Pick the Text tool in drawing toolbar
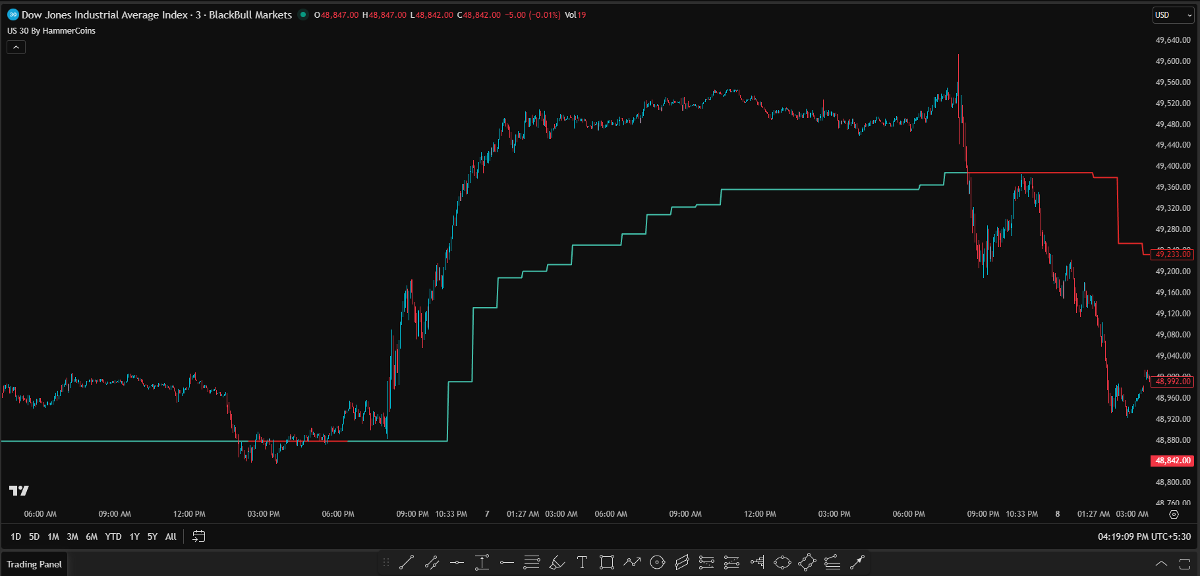1200x576 pixels. 582,562
